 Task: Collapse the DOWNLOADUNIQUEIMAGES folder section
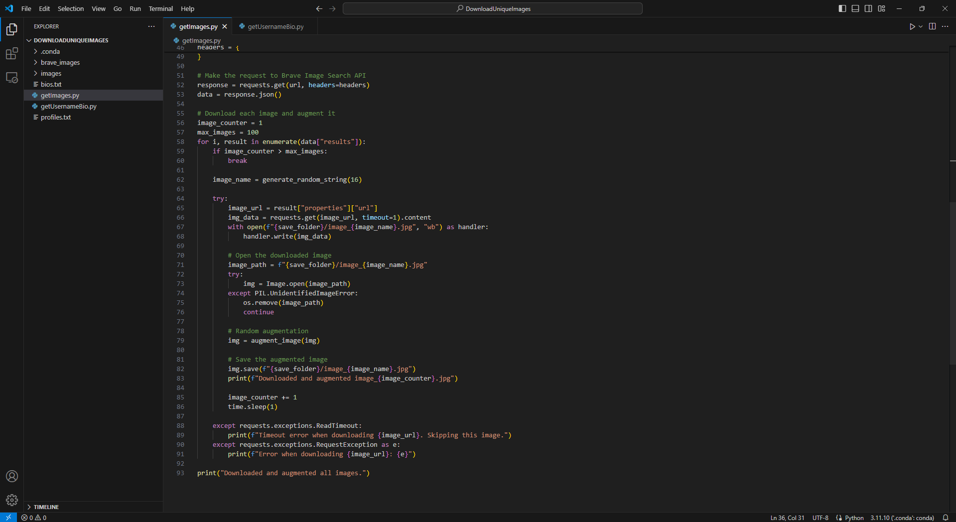point(94,40)
